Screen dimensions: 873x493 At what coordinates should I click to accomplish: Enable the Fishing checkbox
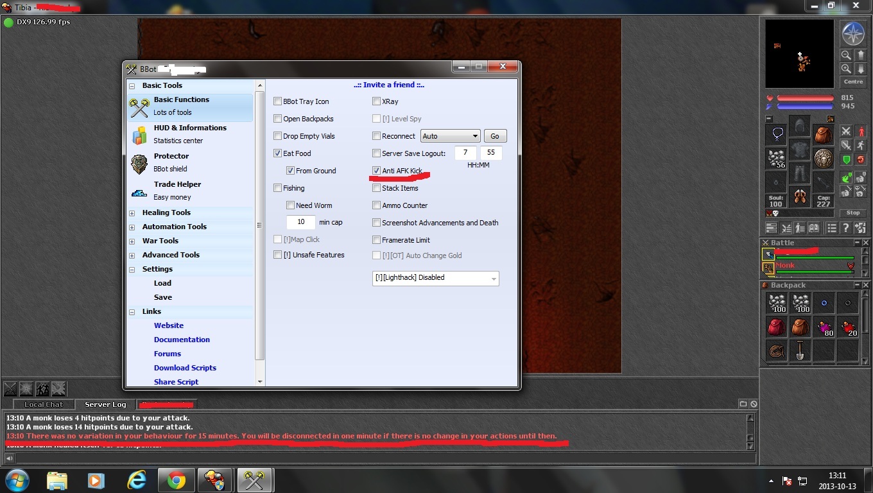click(278, 188)
